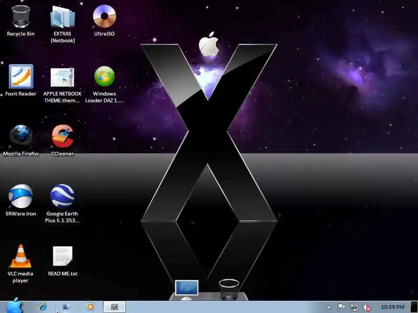Open Action Center flag icon

(x=342, y=307)
